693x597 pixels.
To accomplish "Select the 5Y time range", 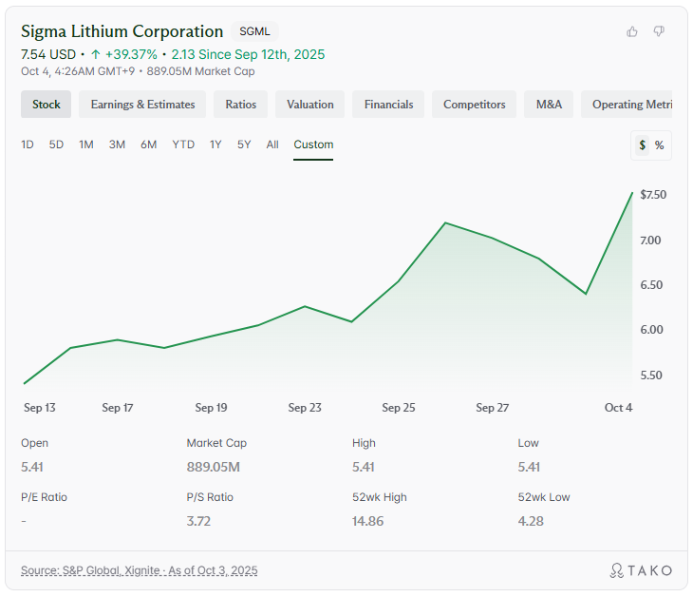I will pyautogui.click(x=244, y=144).
